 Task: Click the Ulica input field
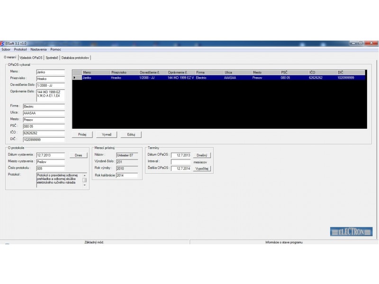point(44,113)
